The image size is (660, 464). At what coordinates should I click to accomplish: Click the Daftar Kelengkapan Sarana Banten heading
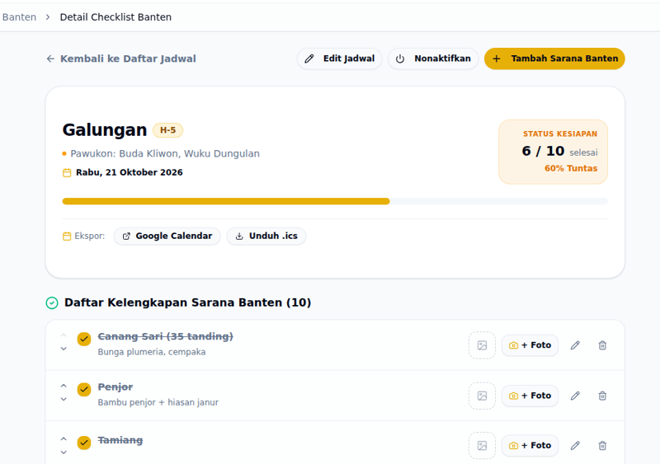coord(188,303)
